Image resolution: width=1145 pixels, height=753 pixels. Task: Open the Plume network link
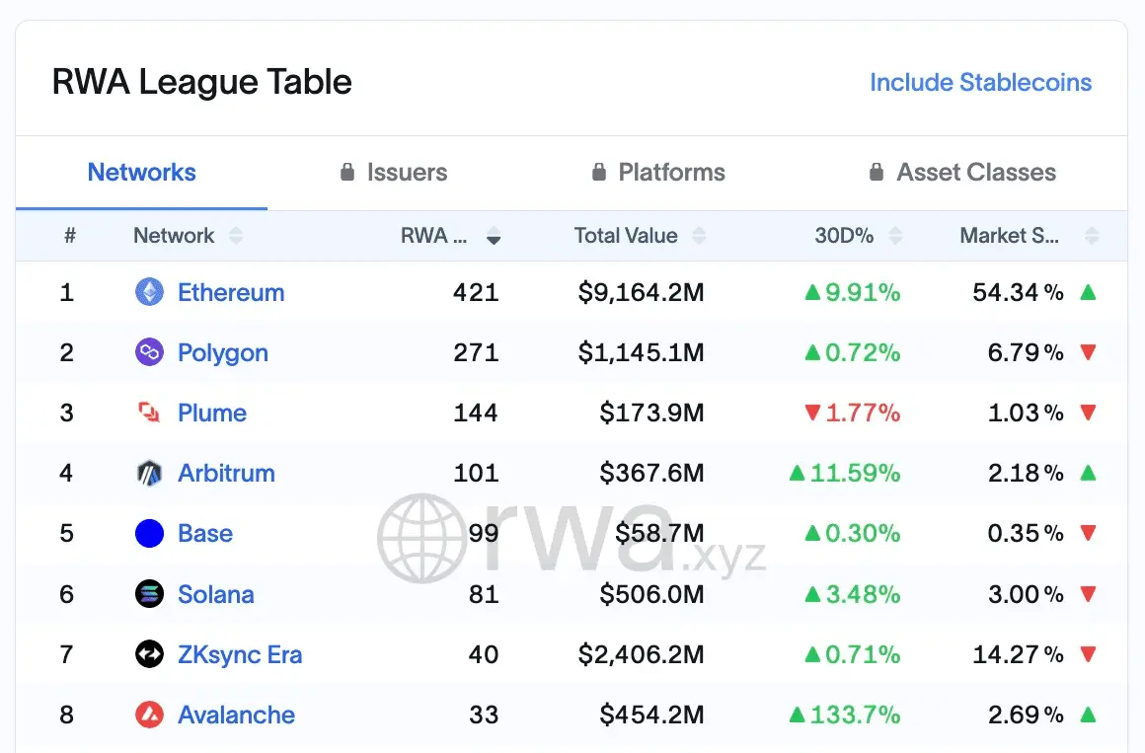(x=212, y=413)
